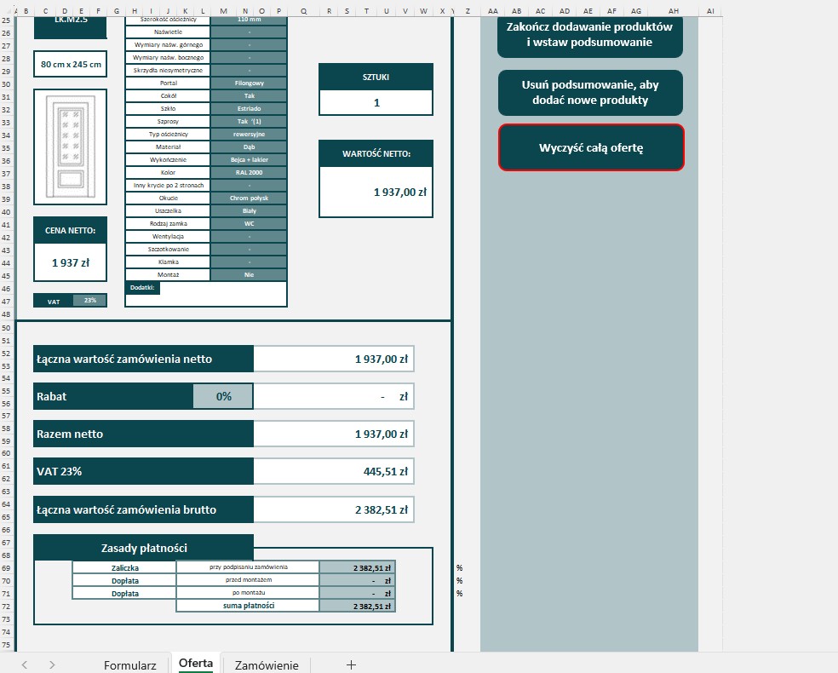Click the Sztuki quantity cell showing 1
The image size is (838, 673).
click(376, 103)
